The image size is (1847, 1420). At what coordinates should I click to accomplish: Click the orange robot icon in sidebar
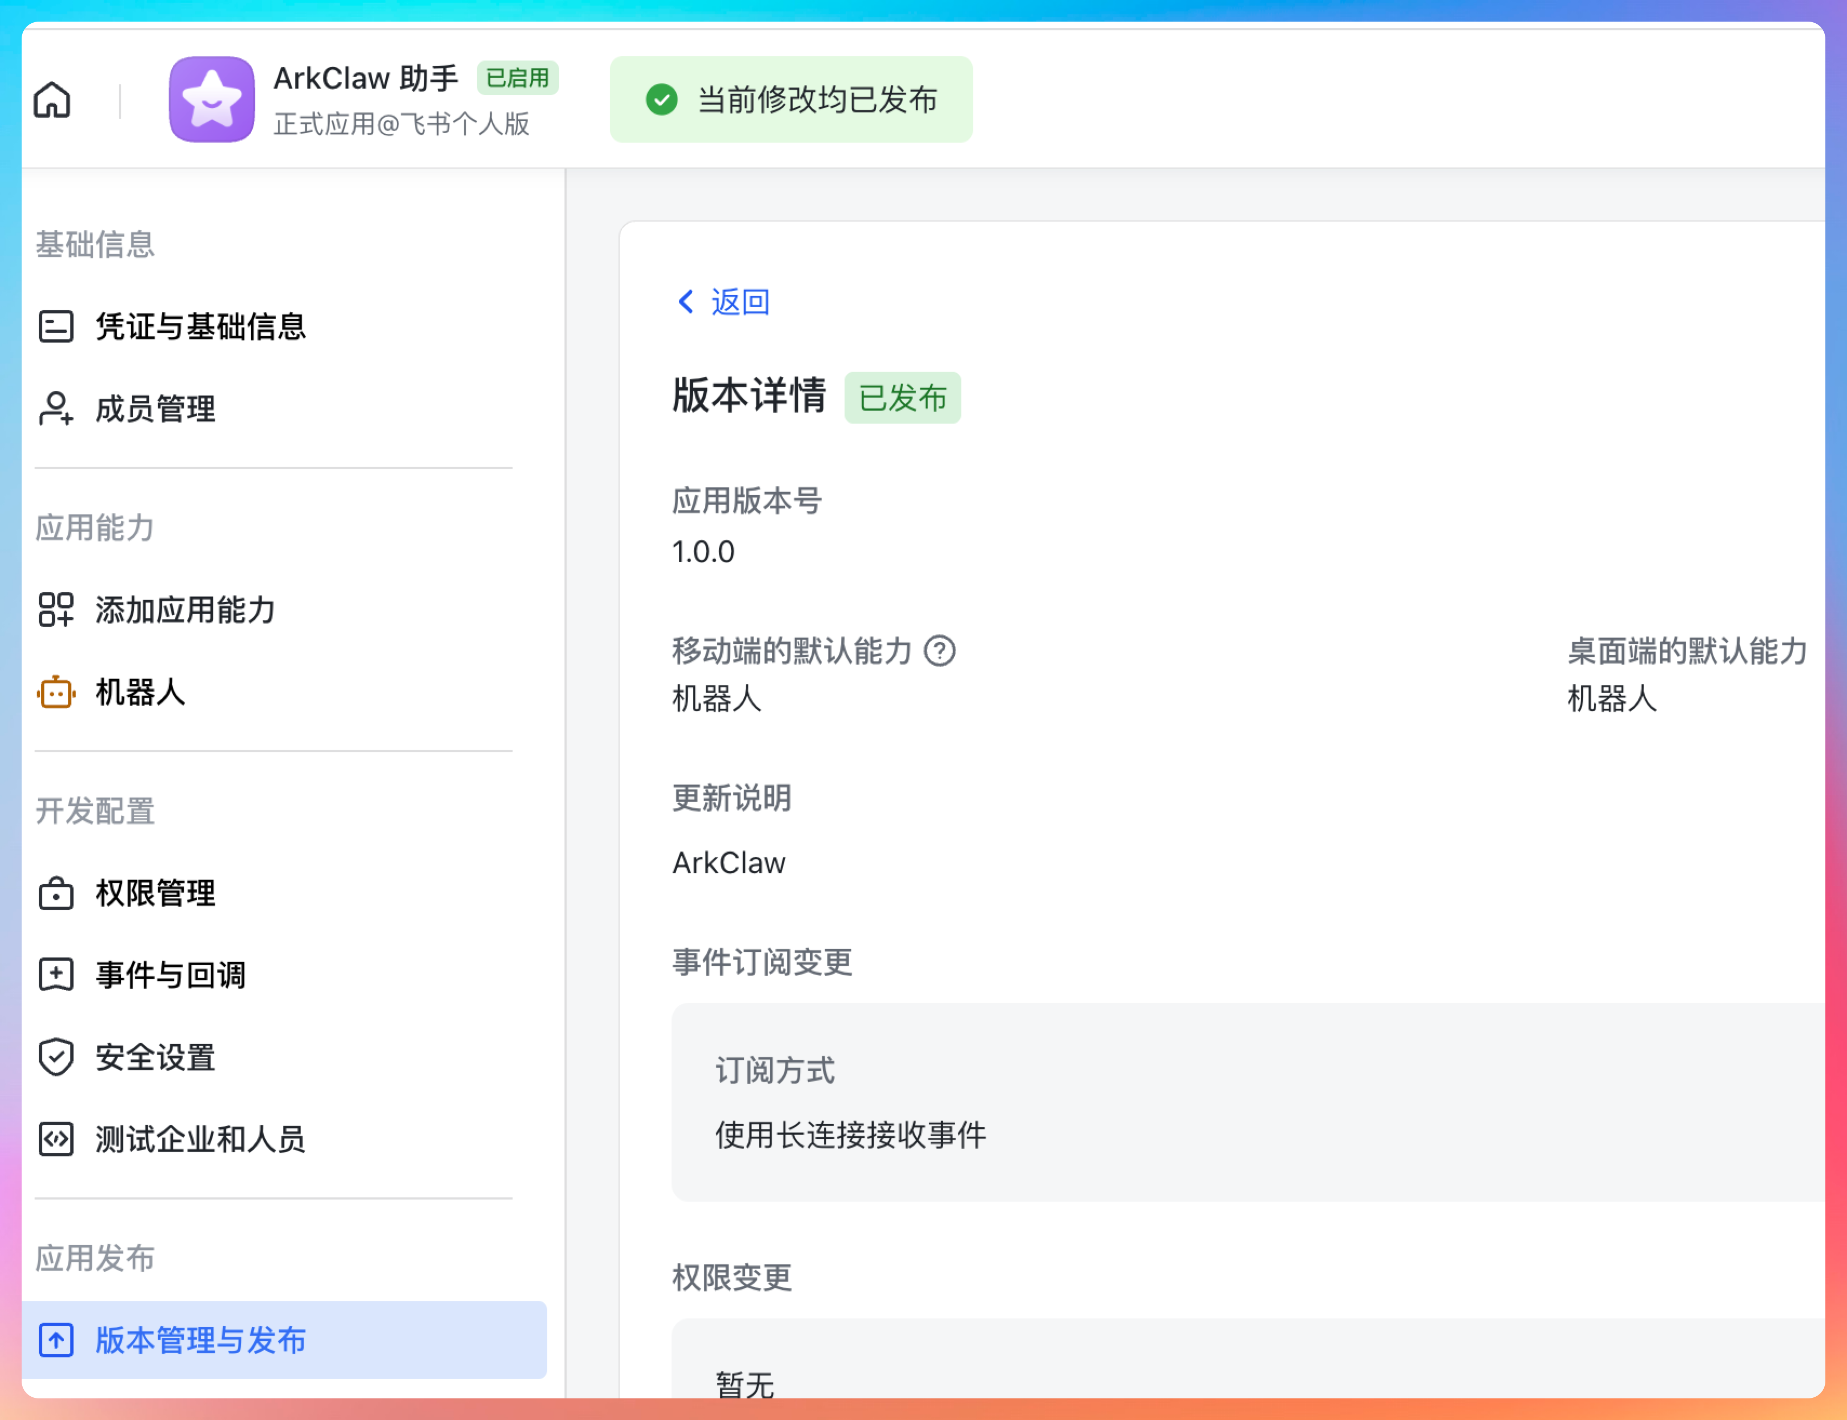point(56,692)
